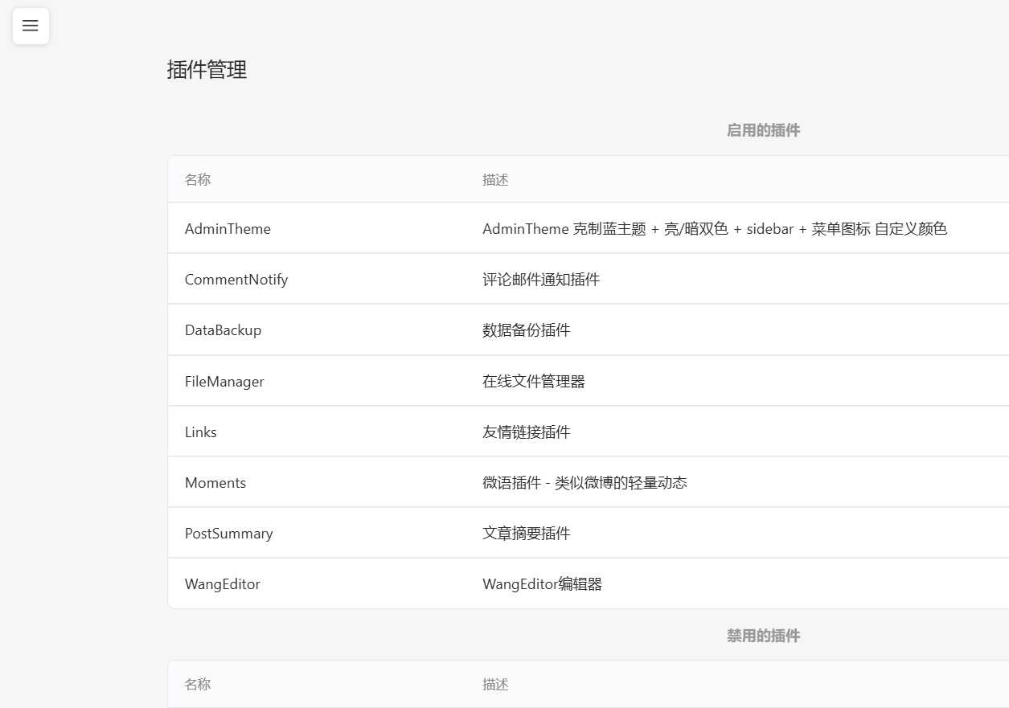Image resolution: width=1009 pixels, height=708 pixels.
Task: Open the hamburger menu icon
Action: 31,26
